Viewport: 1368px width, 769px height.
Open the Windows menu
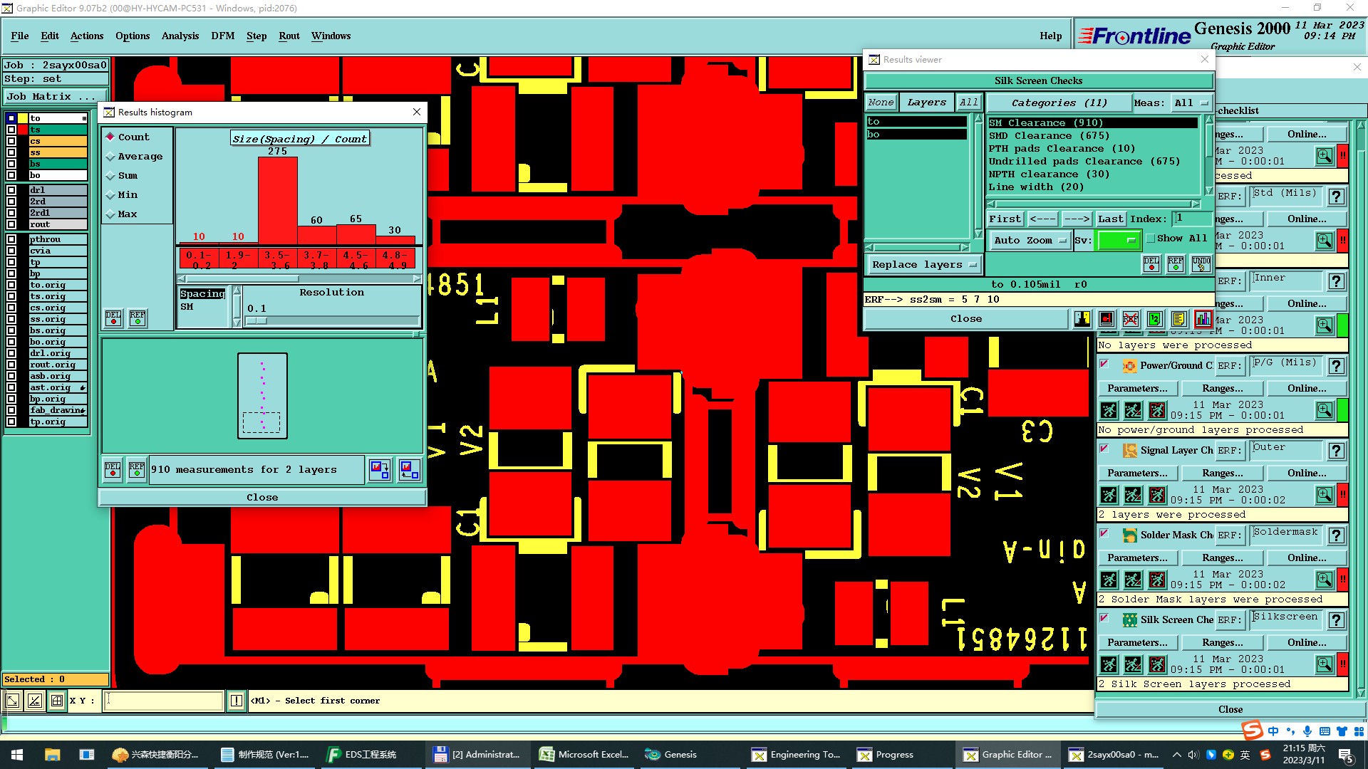point(331,36)
